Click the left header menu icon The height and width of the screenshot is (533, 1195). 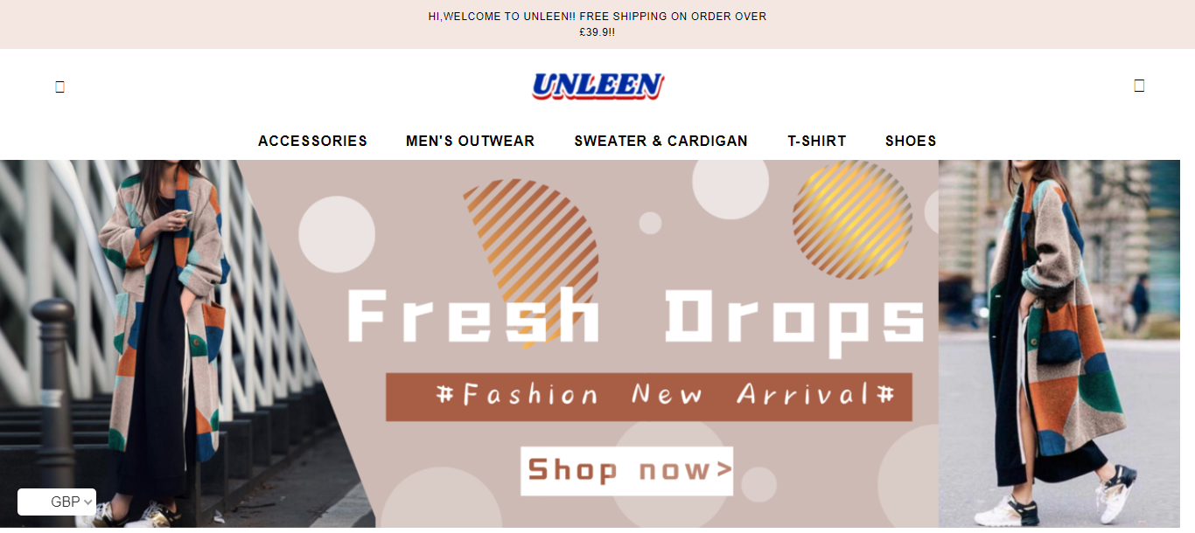59,87
